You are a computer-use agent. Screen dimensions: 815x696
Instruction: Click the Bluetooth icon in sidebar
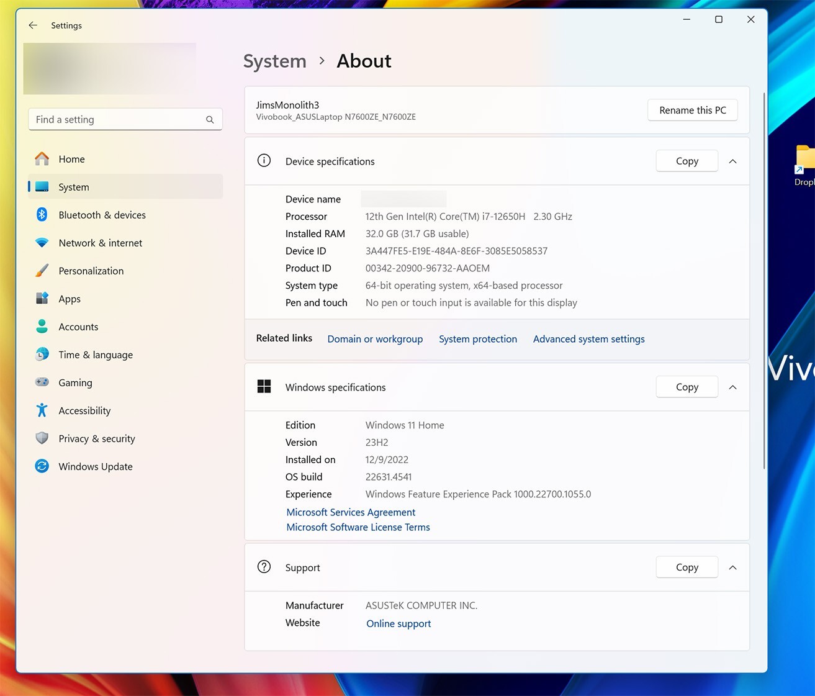tap(42, 215)
